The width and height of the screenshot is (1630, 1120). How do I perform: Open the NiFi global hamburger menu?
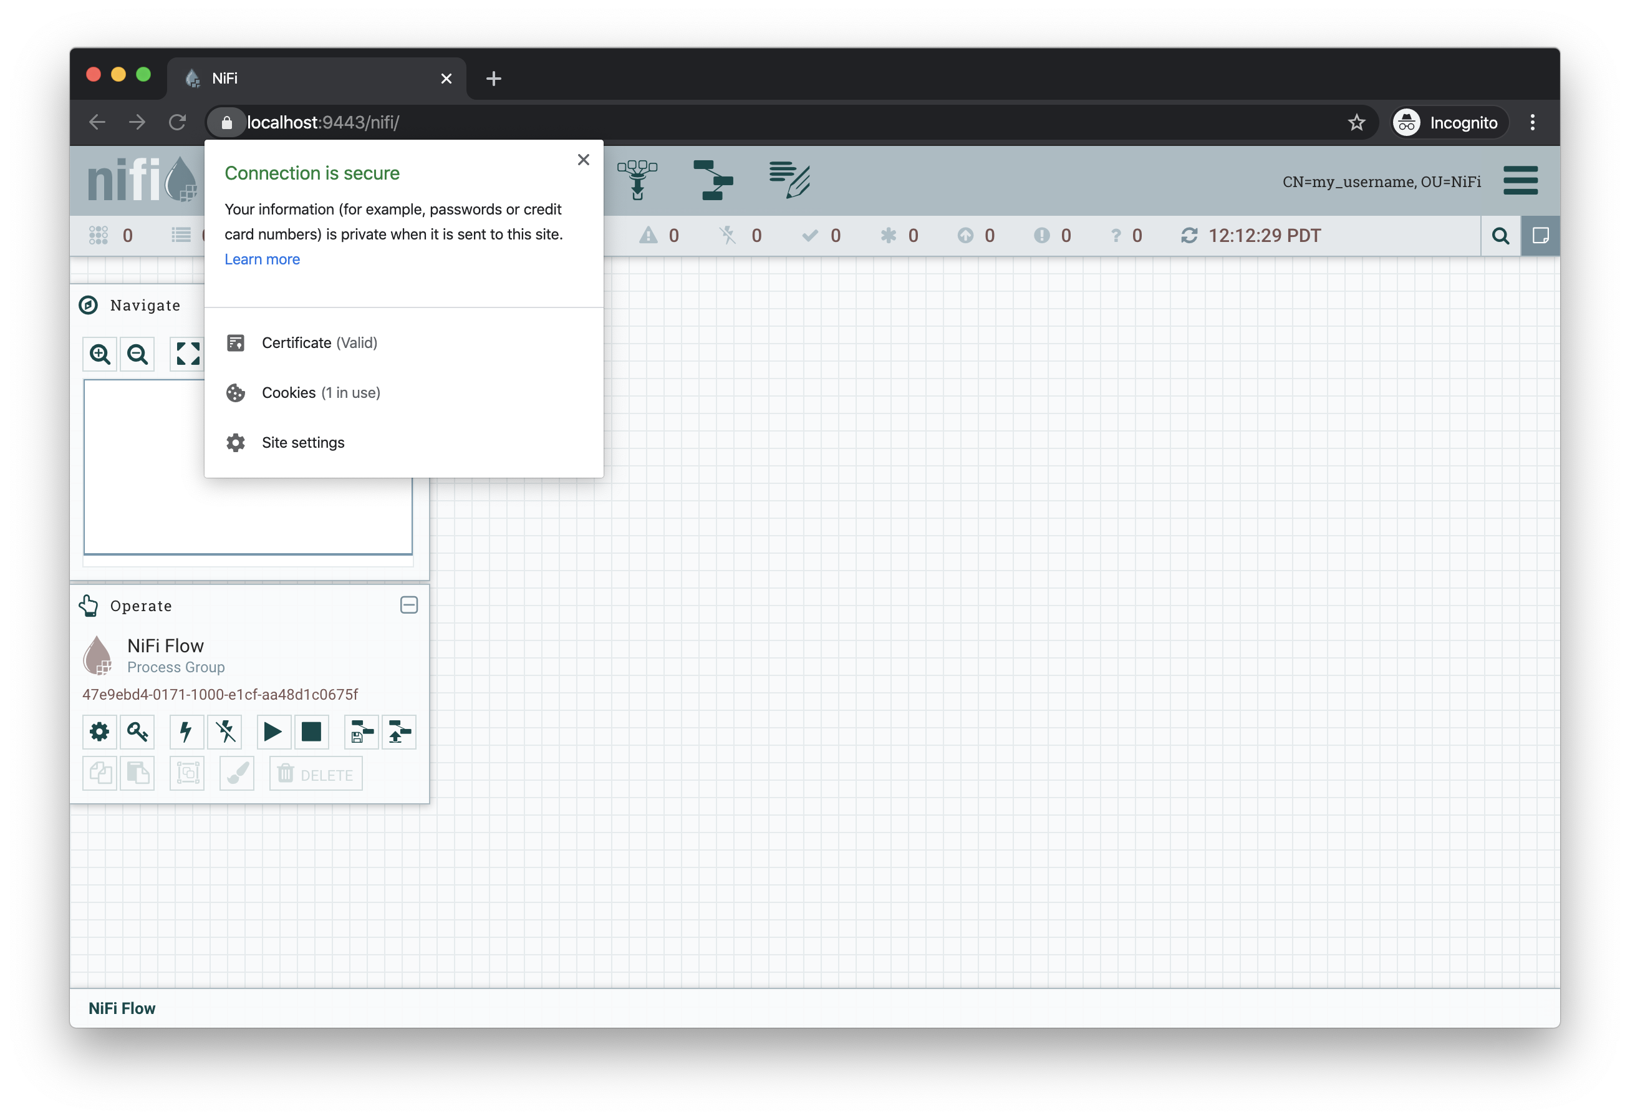click(x=1520, y=180)
